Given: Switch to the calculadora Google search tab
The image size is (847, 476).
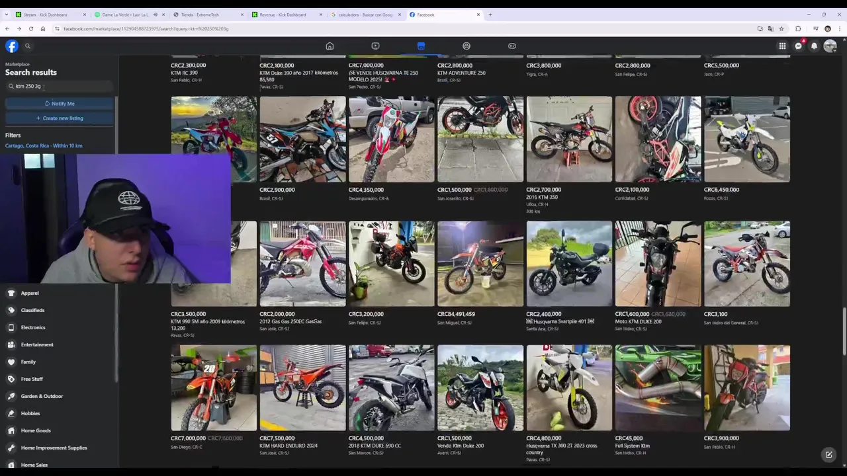Looking at the screenshot, I should pos(366,15).
